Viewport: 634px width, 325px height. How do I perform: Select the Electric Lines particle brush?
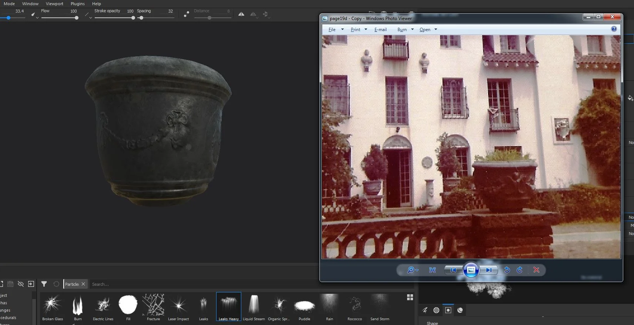point(103,307)
